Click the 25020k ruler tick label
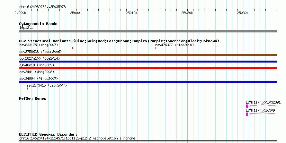The image size is (286, 143). (x=187, y=13)
